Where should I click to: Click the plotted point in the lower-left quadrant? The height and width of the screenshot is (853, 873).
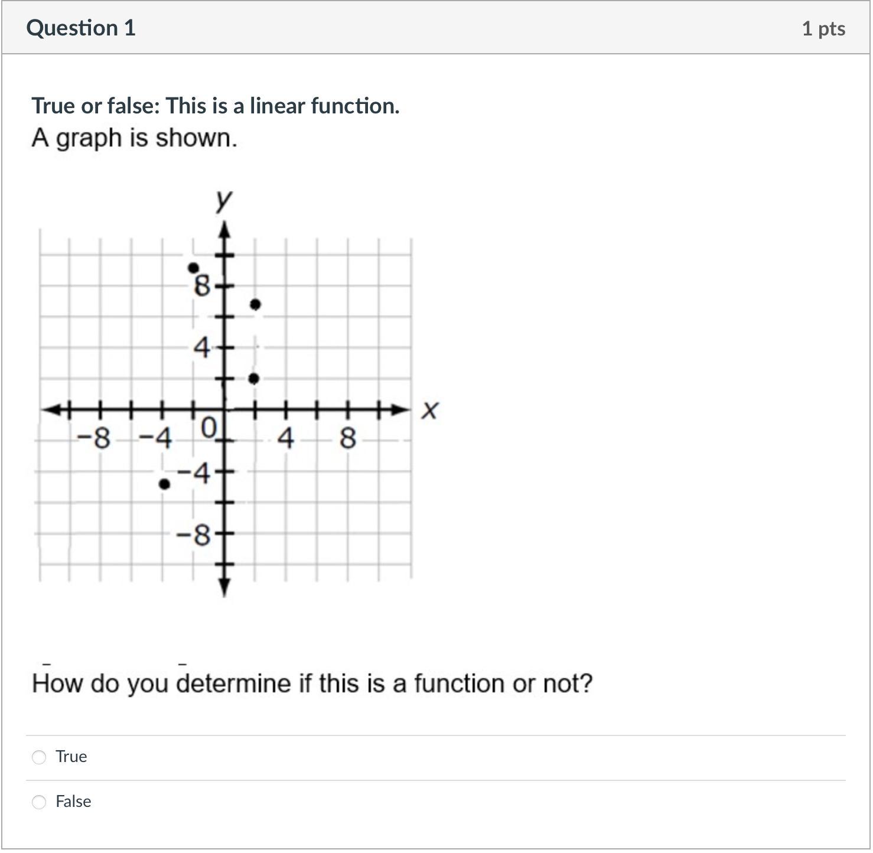pyautogui.click(x=165, y=484)
